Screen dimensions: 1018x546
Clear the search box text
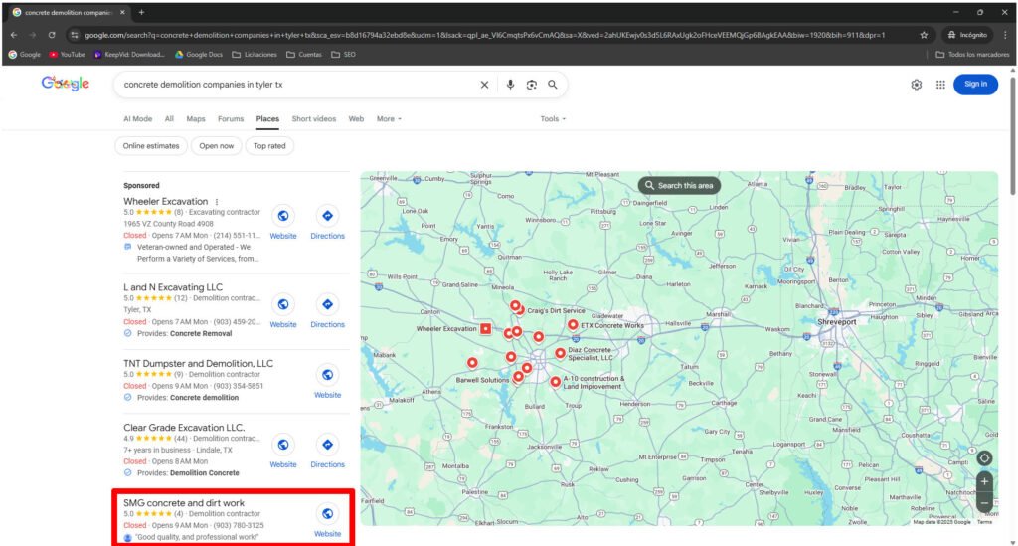tap(485, 85)
